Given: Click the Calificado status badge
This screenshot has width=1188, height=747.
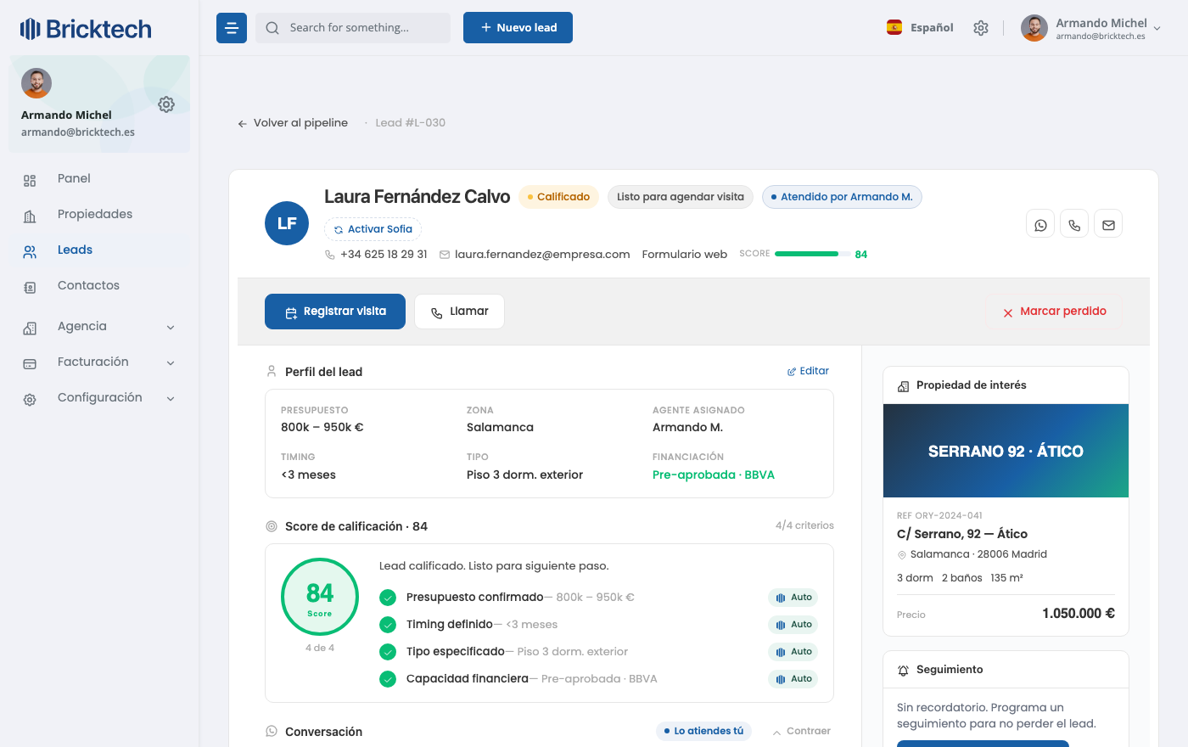Looking at the screenshot, I should [x=559, y=197].
